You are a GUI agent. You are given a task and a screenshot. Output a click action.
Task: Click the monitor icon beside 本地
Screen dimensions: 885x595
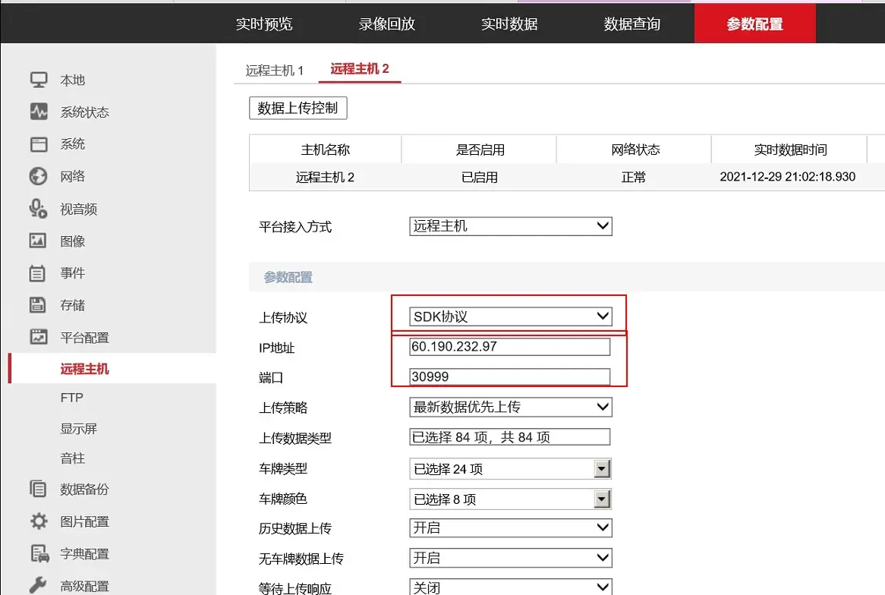click(38, 80)
